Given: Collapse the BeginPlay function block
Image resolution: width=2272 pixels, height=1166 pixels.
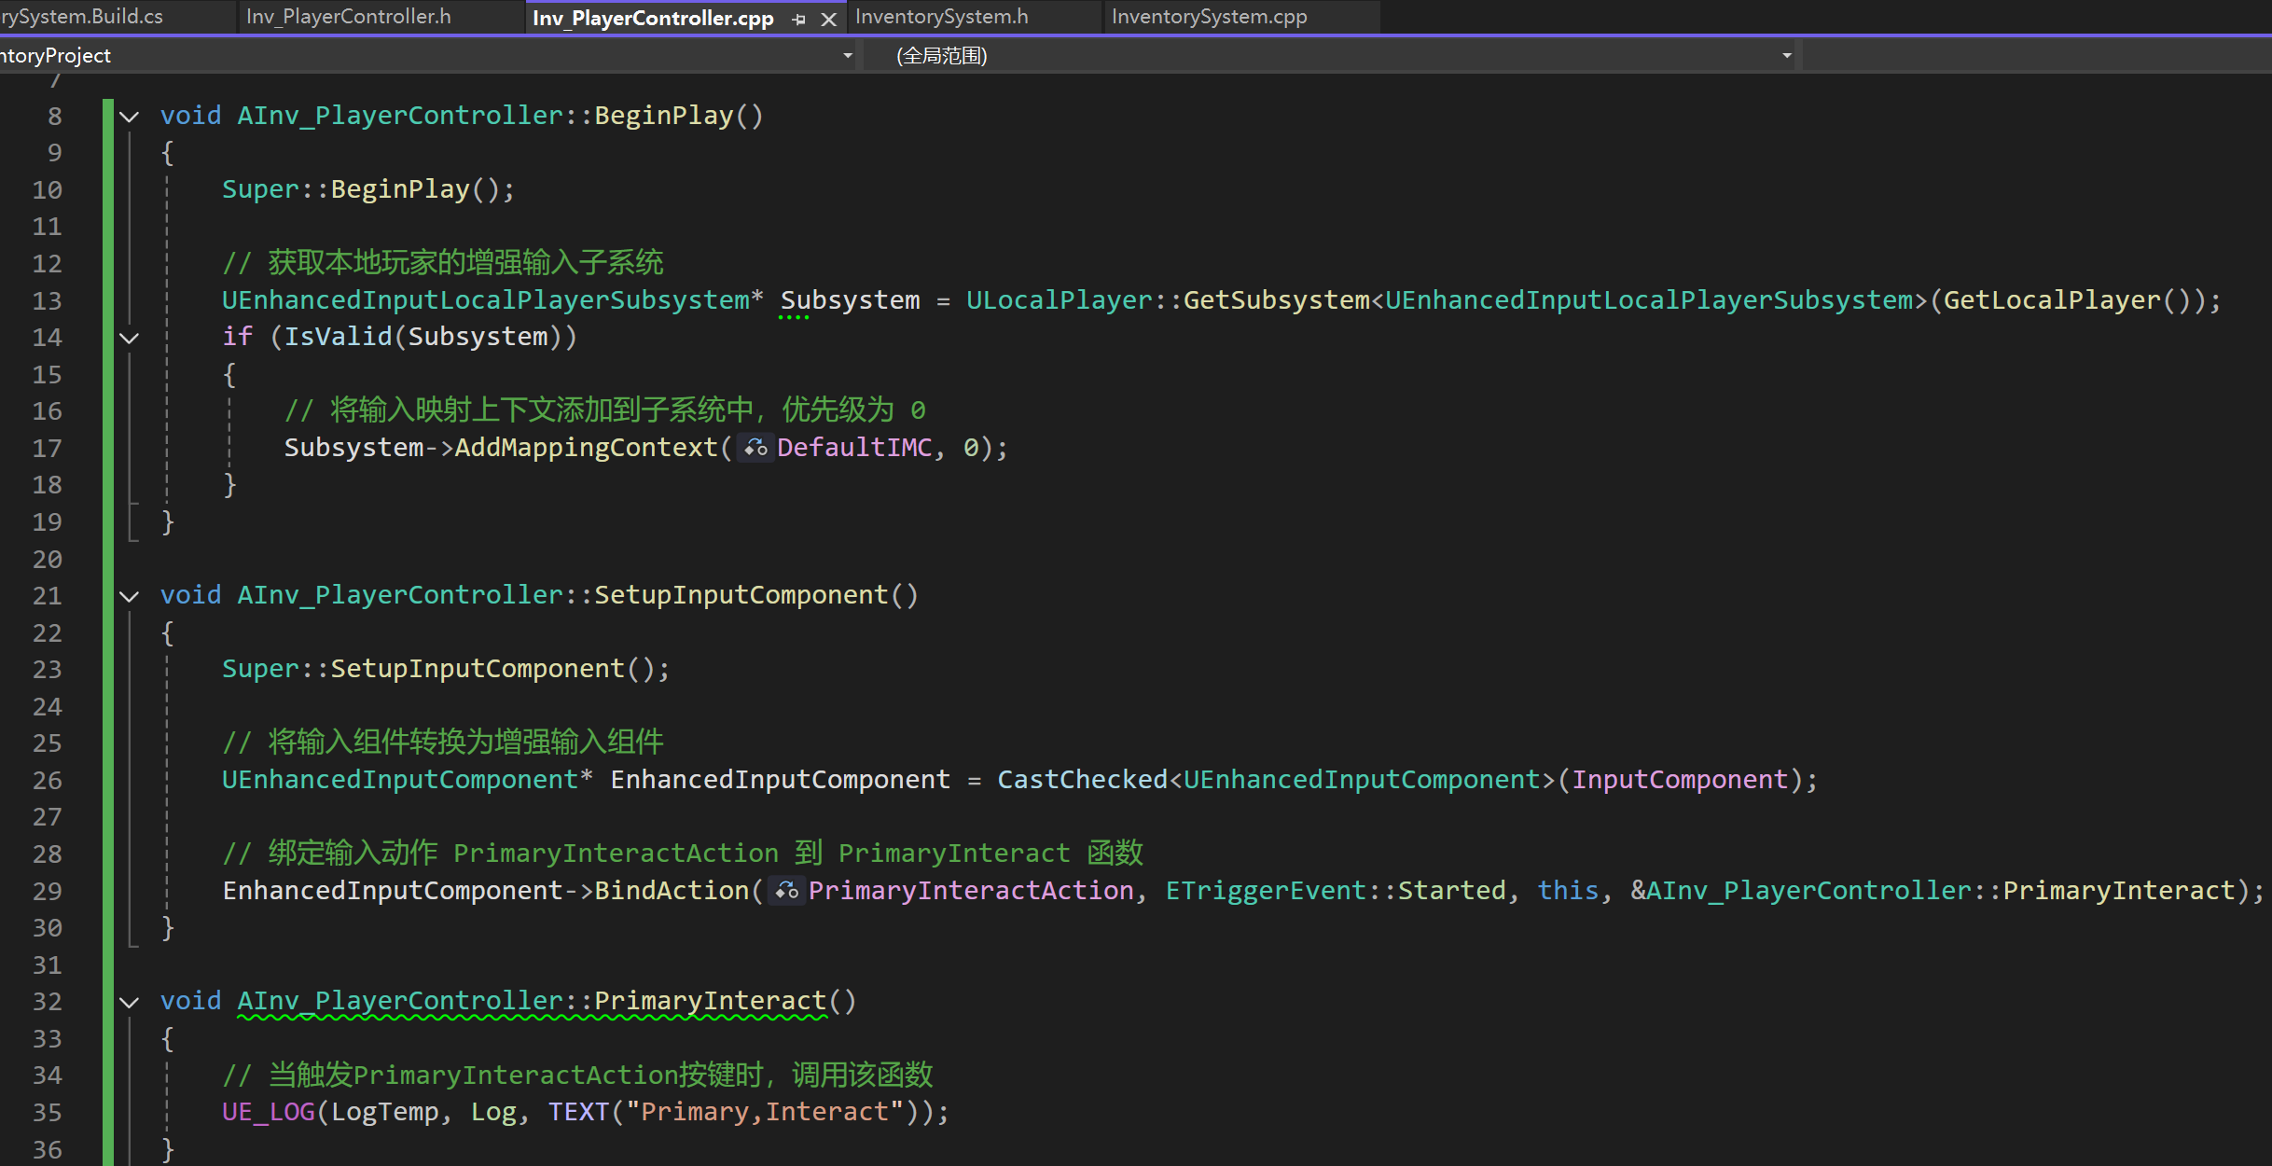Looking at the screenshot, I should pos(130,117).
